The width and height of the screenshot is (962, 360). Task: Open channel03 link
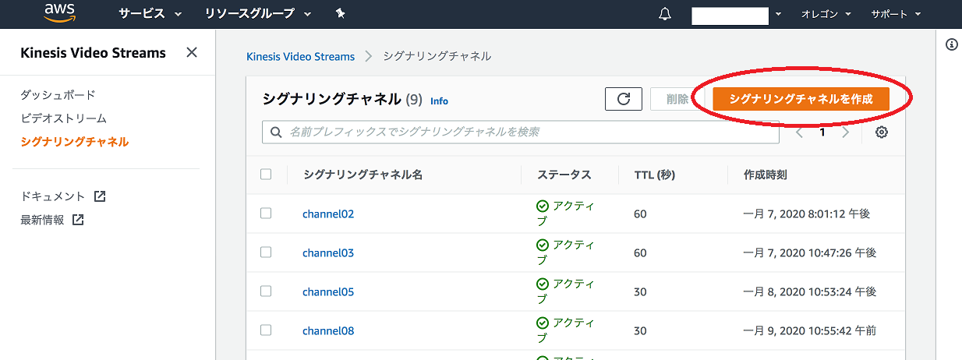(x=328, y=252)
